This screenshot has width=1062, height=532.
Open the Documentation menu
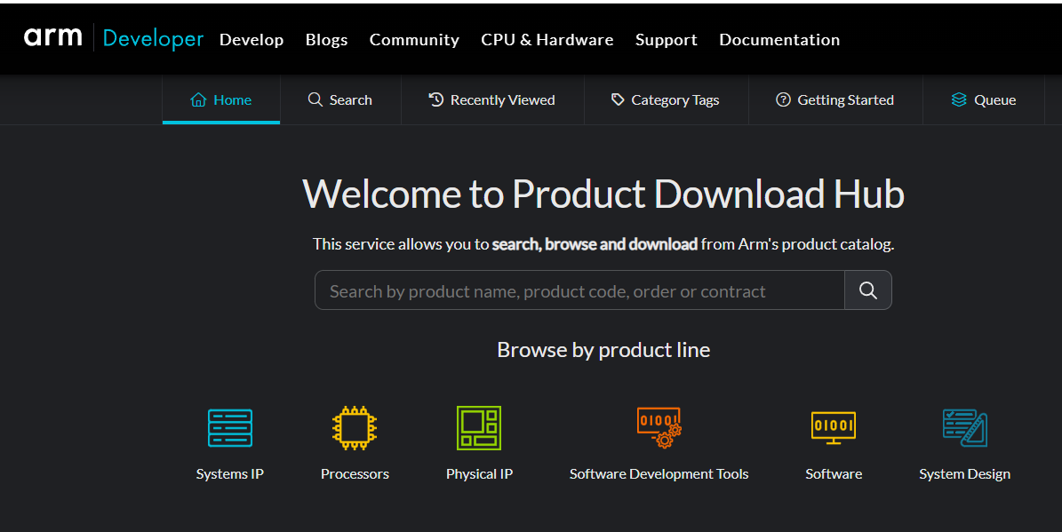coord(779,40)
